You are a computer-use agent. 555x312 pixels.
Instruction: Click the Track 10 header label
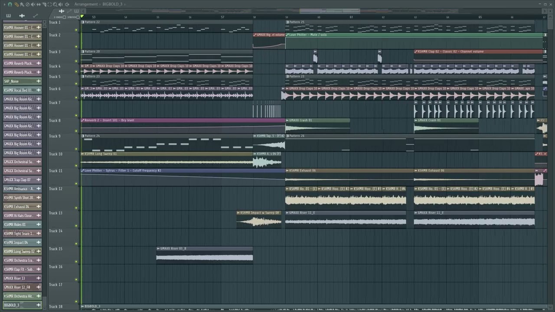click(55, 154)
